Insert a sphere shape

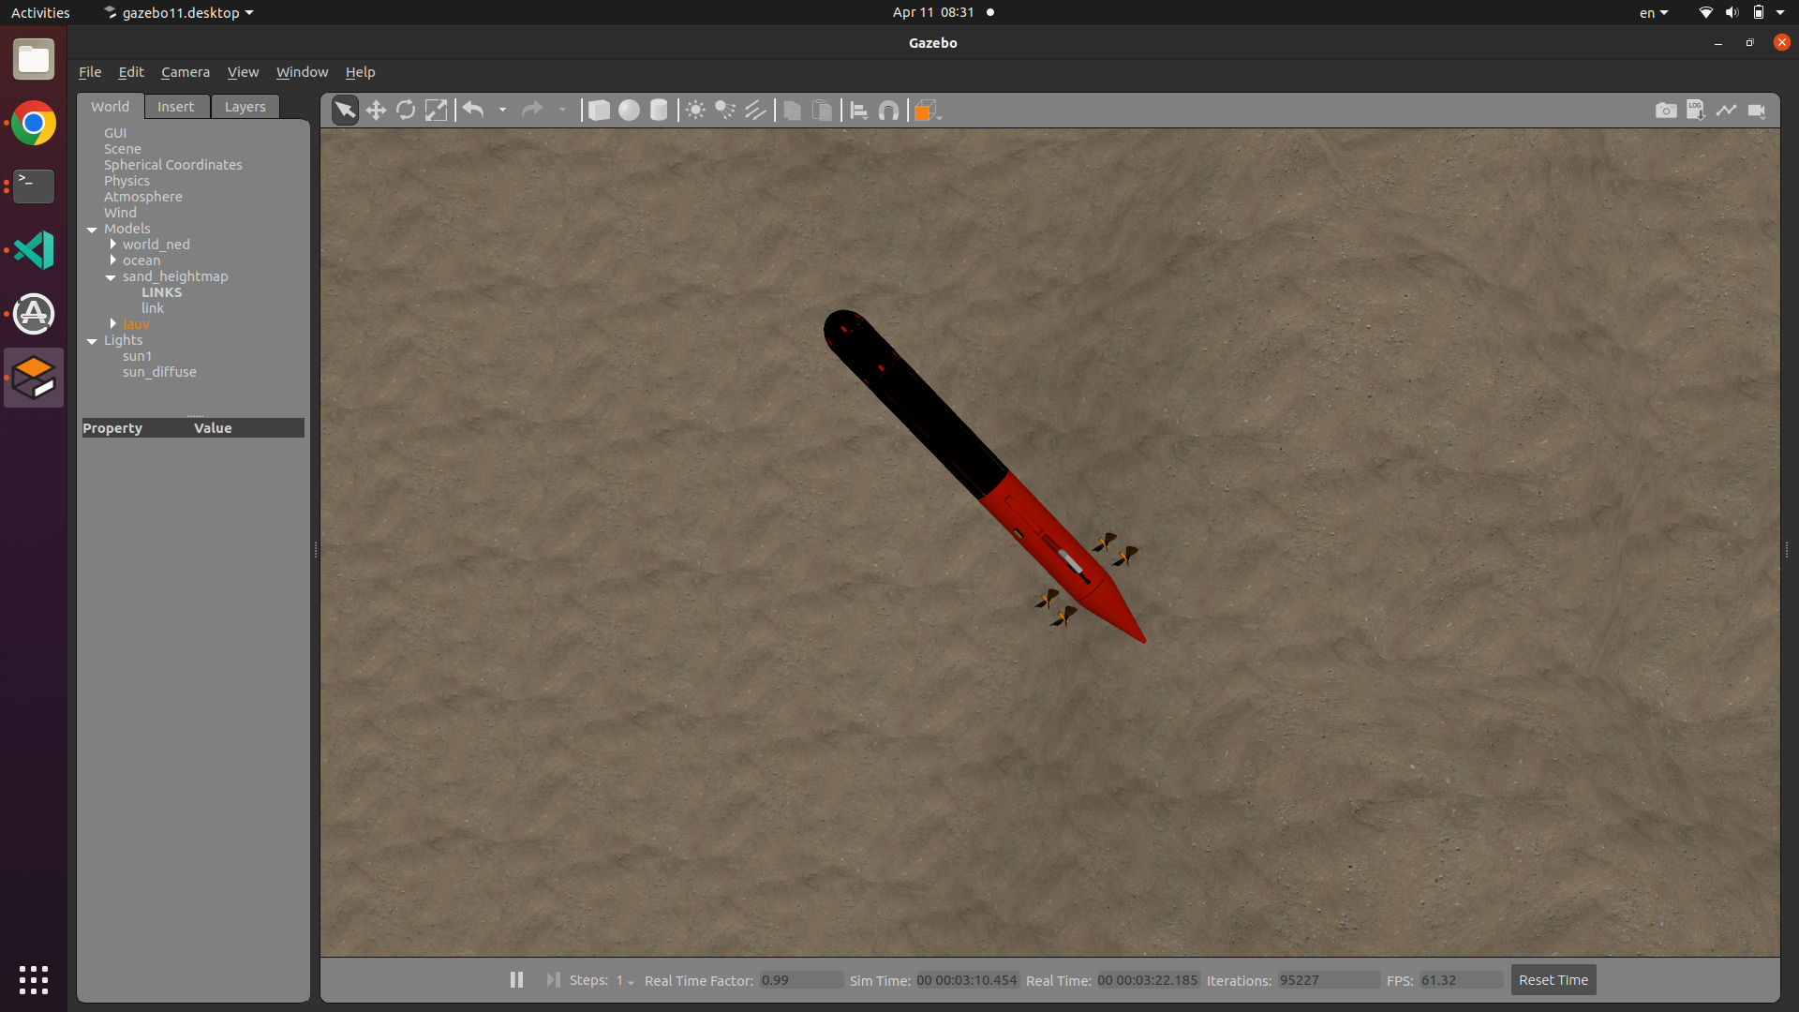[629, 111]
